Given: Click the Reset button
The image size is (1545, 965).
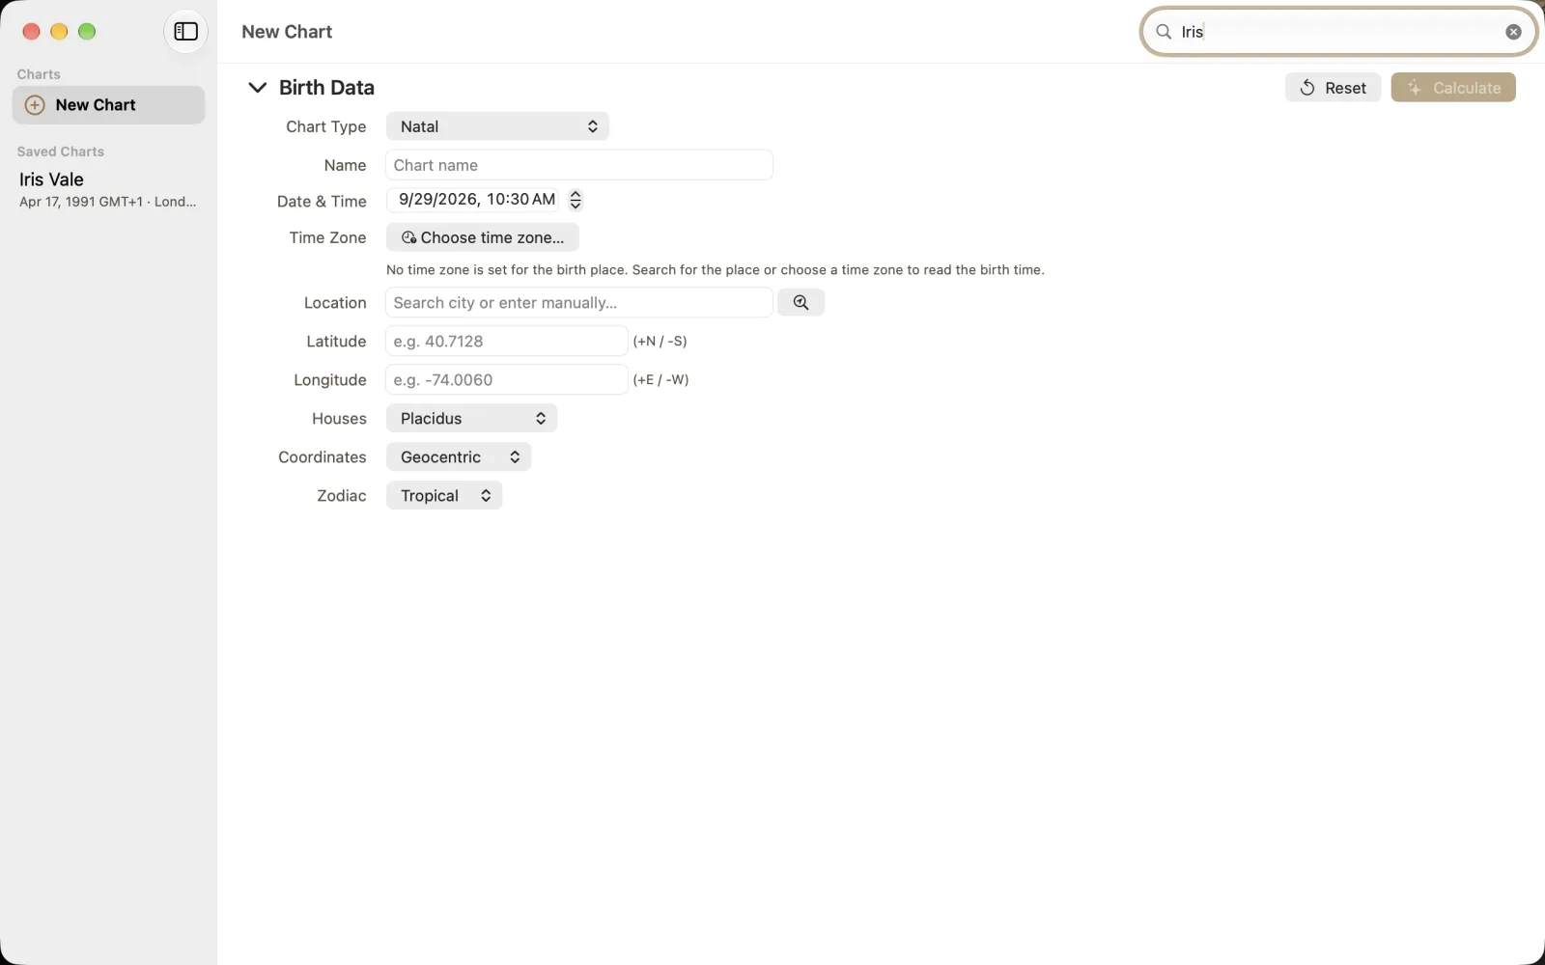Looking at the screenshot, I should click(1333, 88).
